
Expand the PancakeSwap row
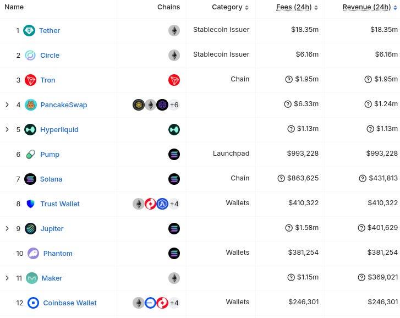click(x=7, y=105)
